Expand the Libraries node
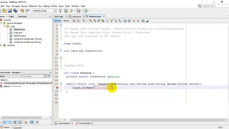Image resolution: width=229 pixels, height=129 pixels. tap(1, 45)
